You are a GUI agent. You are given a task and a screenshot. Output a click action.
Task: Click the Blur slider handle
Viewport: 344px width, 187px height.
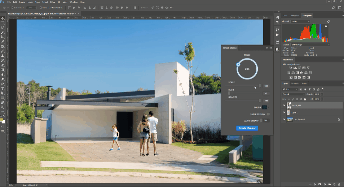229,93
